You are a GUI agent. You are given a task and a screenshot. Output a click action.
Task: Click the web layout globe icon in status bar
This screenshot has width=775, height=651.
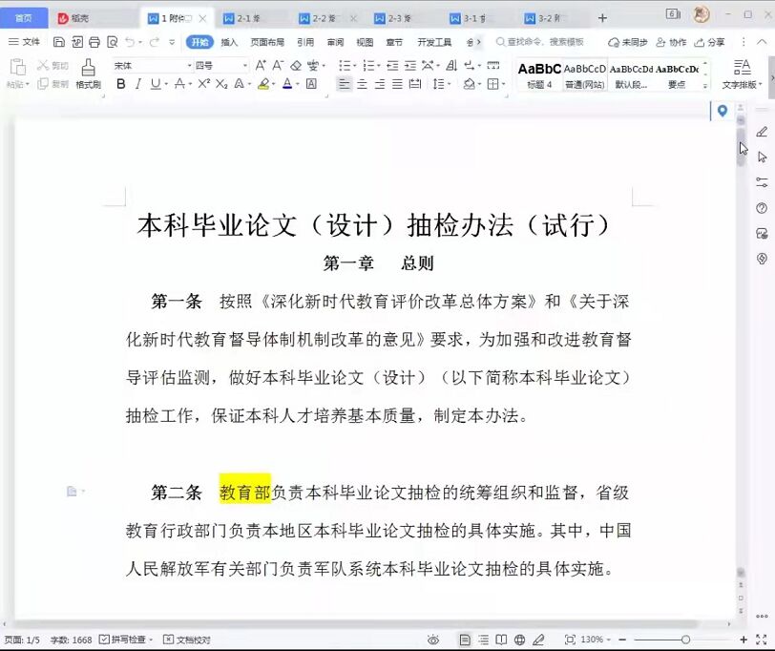[520, 640]
